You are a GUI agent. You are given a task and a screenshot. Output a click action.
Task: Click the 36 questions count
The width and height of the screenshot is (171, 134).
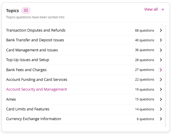pyautogui.click(x=145, y=50)
